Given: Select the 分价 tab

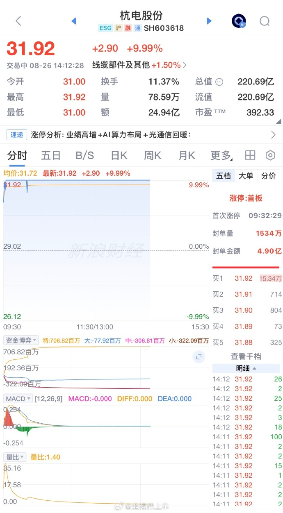Looking at the screenshot, I should pyautogui.click(x=269, y=176).
